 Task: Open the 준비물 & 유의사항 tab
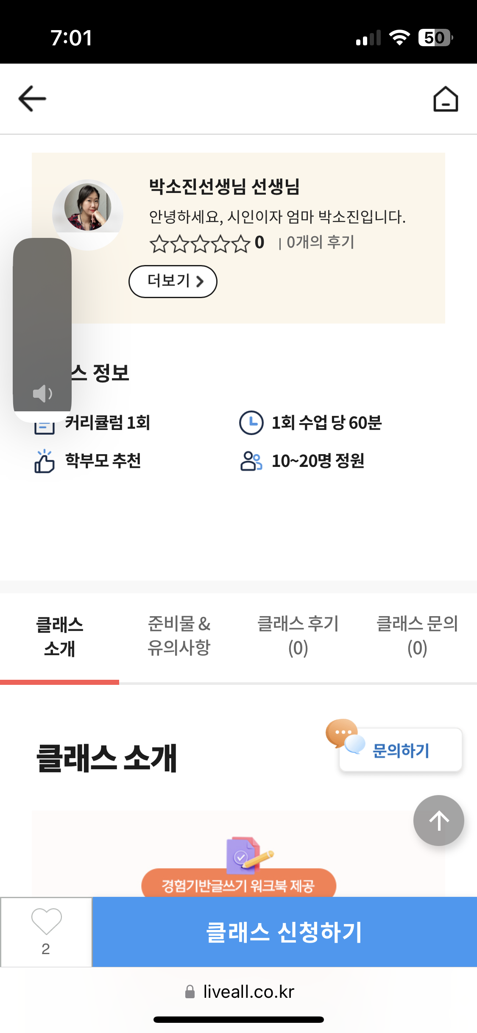[179, 636]
